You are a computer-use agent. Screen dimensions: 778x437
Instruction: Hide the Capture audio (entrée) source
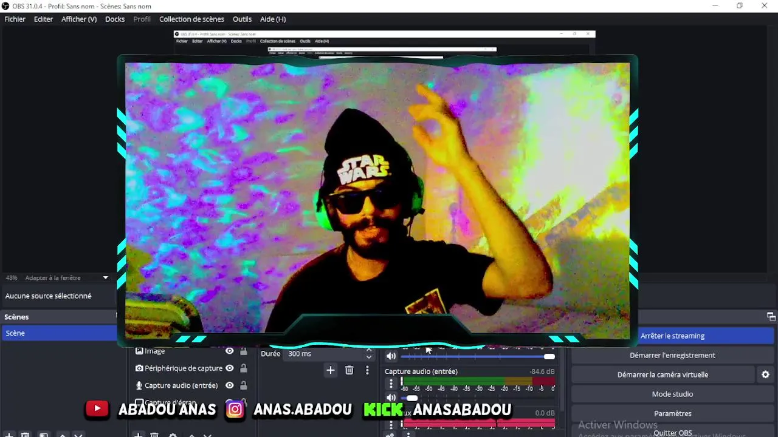(x=230, y=385)
